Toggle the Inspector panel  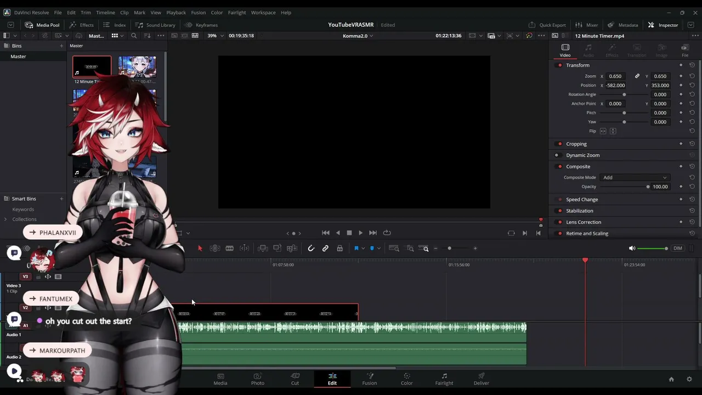(663, 25)
